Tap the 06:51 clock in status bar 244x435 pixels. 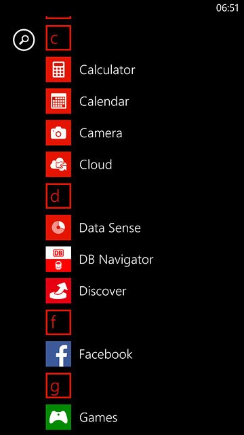coord(227,8)
